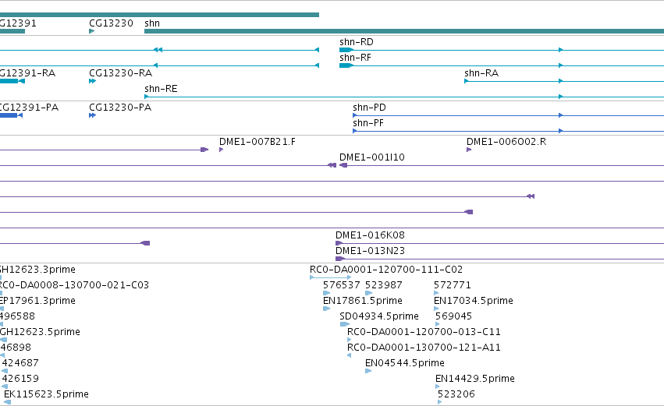The height and width of the screenshot is (406, 664).
Task: Click the EN17034.5prime arrow glyph
Action: (x=436, y=309)
